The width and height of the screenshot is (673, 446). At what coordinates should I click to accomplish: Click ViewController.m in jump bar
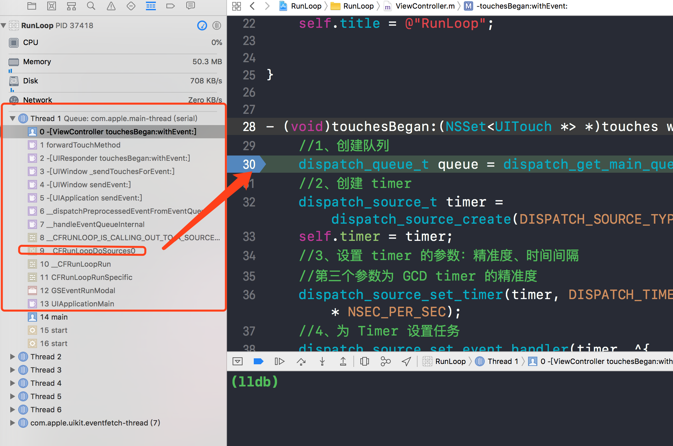425,6
